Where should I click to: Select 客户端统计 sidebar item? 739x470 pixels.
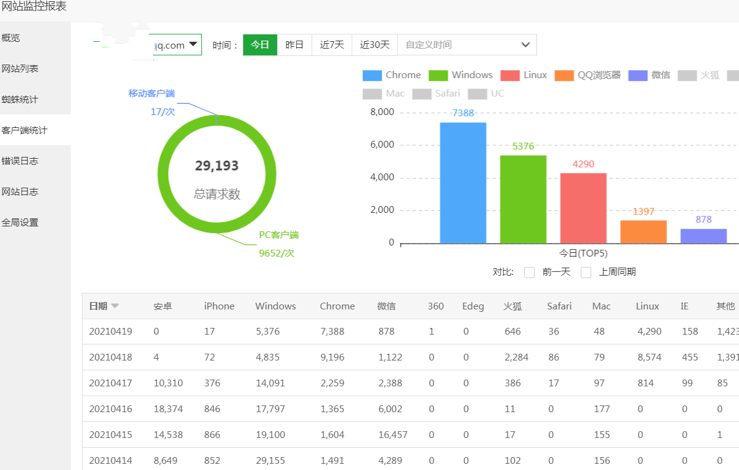point(35,130)
